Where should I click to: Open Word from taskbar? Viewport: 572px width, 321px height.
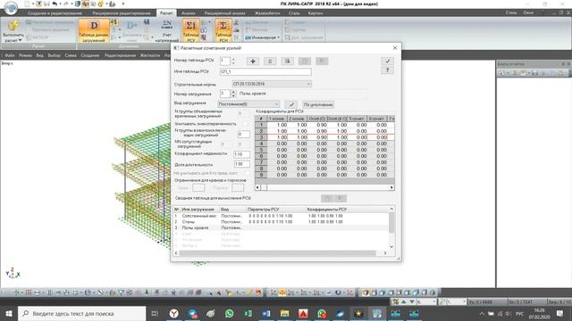coord(266,313)
